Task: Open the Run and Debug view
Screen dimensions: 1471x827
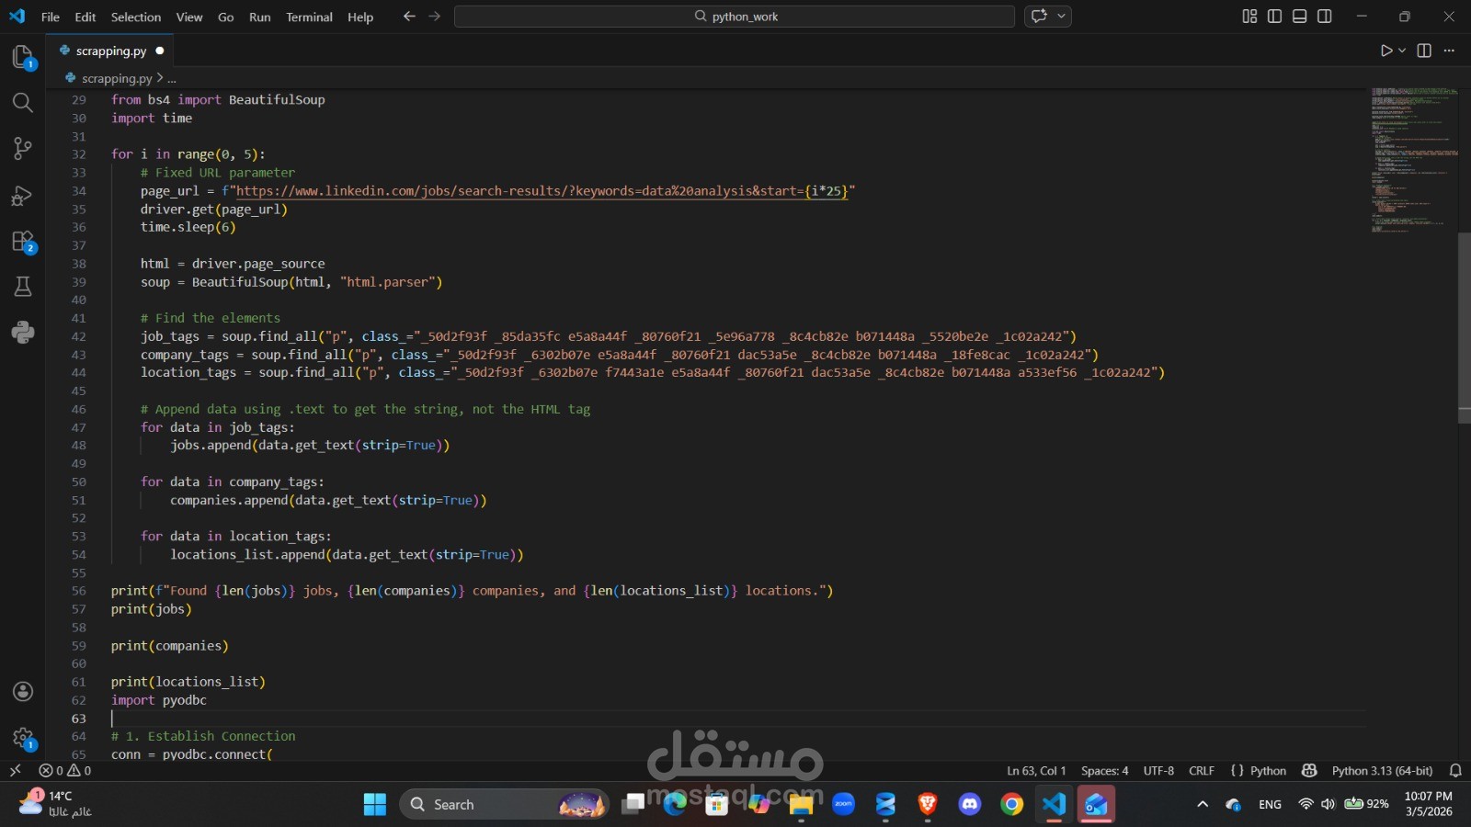Action: [23, 196]
